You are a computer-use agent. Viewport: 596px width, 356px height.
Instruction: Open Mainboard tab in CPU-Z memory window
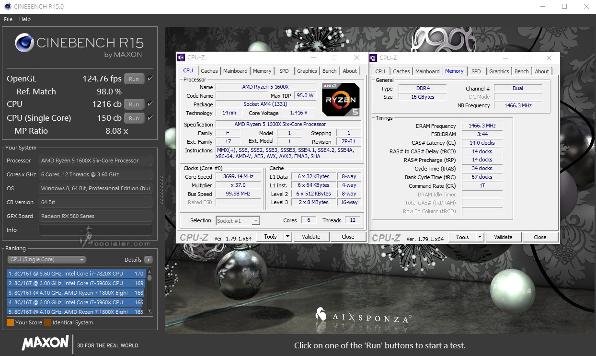tap(427, 71)
